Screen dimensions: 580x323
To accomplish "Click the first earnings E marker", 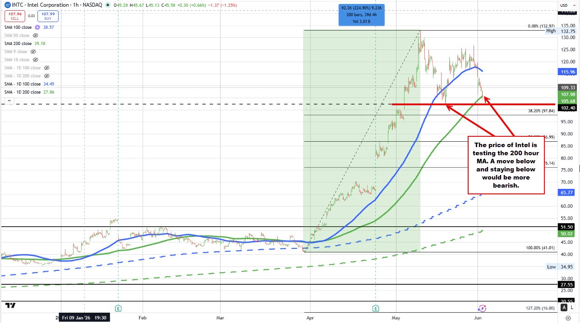I will tap(118, 309).
